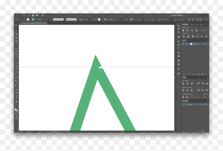Image resolution: width=223 pixels, height=151 pixels.
Task: Switch to the Color tab
Action: pos(197,24)
